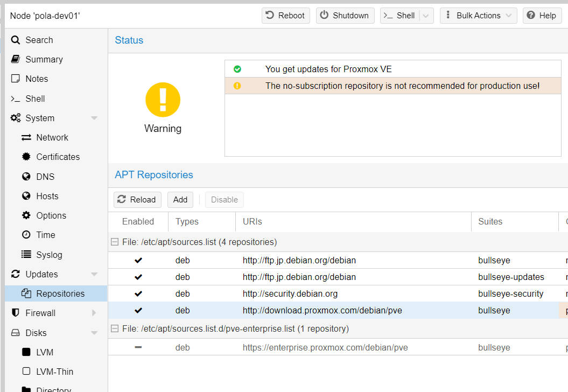Open the Shell button's dropdown arrow
The width and height of the screenshot is (568, 392).
(x=426, y=16)
